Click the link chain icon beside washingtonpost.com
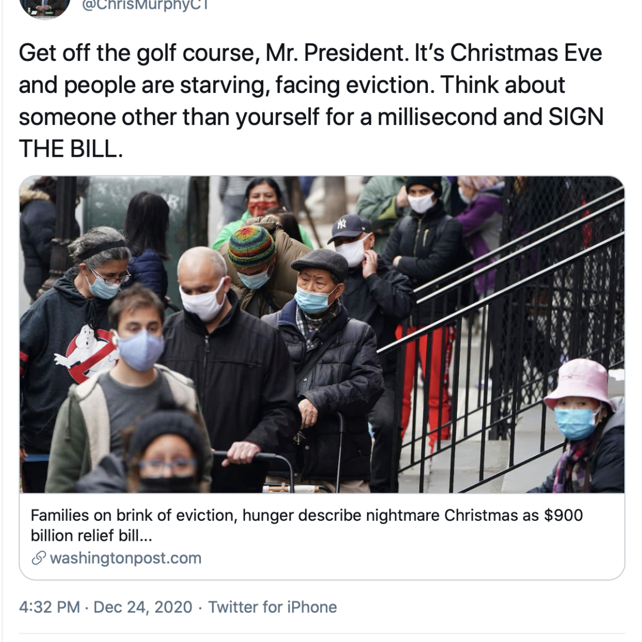Viewport: 642px width, 642px height. (x=38, y=558)
